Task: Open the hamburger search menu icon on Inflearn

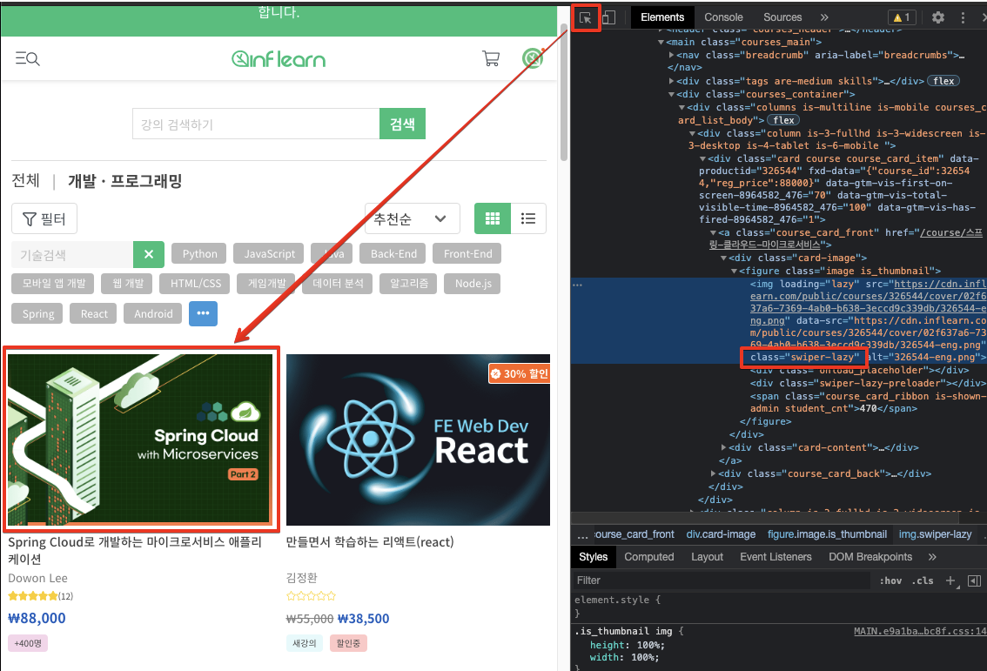Action: 28,58
